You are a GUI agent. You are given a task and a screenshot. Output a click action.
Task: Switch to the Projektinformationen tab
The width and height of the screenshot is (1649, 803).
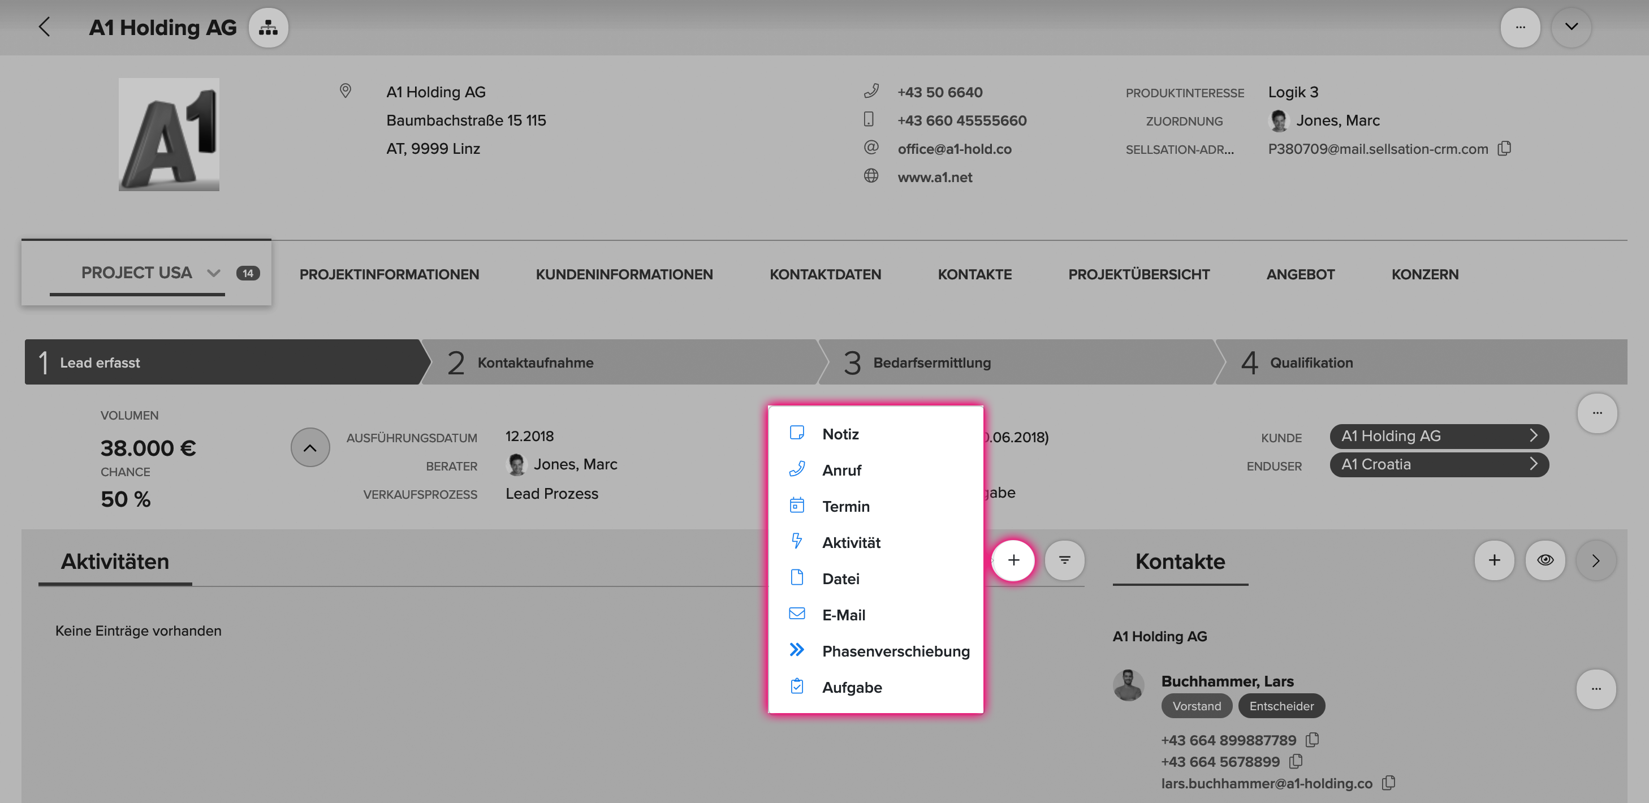coord(389,274)
